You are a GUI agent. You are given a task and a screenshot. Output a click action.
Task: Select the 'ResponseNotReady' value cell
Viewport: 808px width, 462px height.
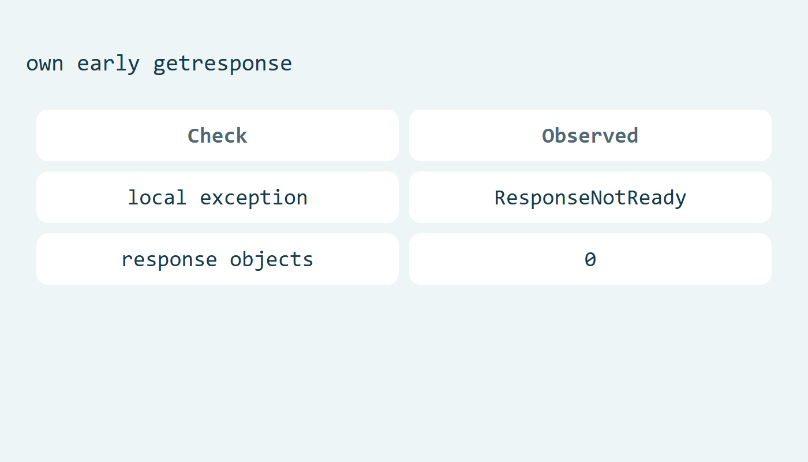[x=590, y=197]
